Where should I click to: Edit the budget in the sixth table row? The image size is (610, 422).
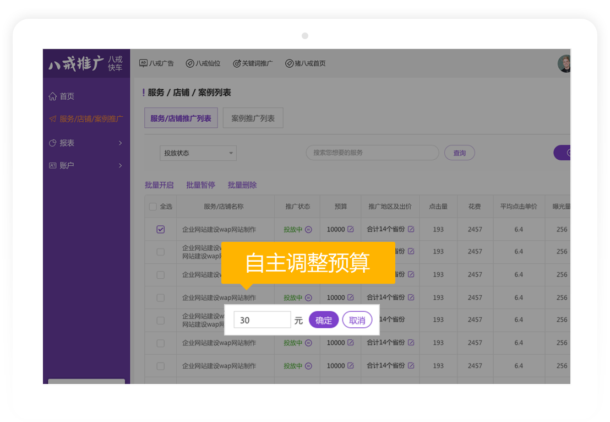351,343
